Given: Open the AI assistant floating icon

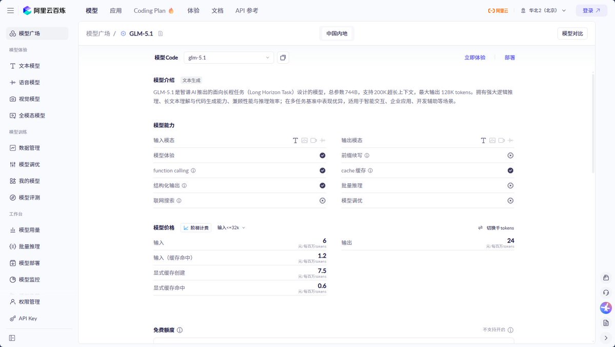Looking at the screenshot, I should click(606, 308).
